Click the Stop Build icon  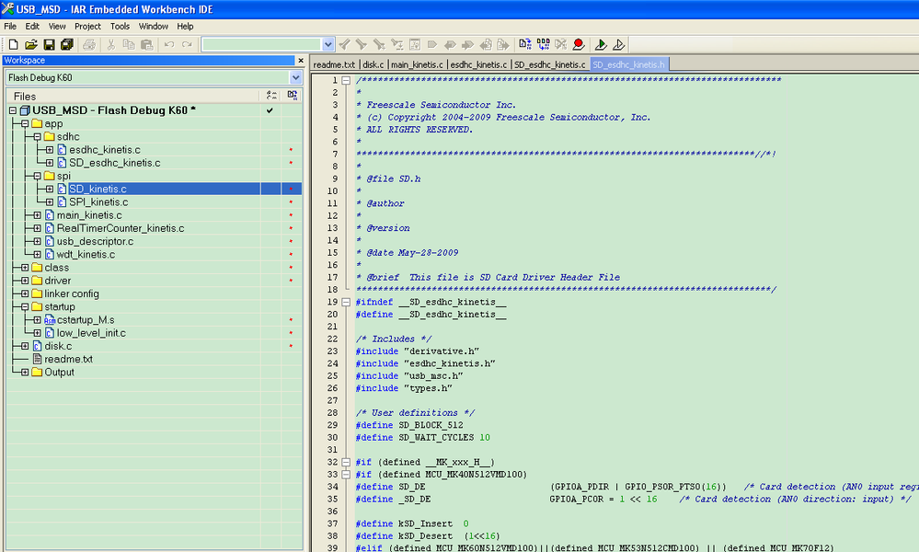click(x=561, y=44)
